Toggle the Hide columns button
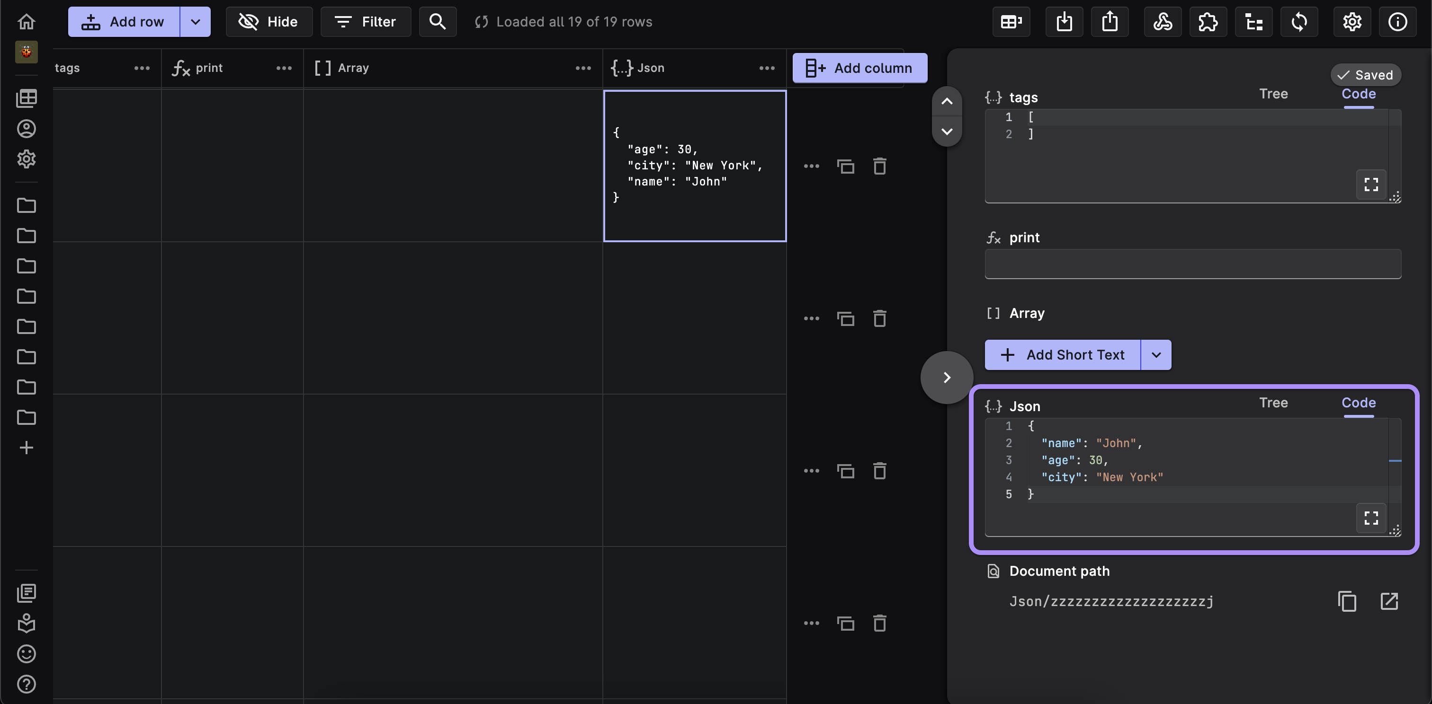This screenshot has height=704, width=1432. coord(269,22)
